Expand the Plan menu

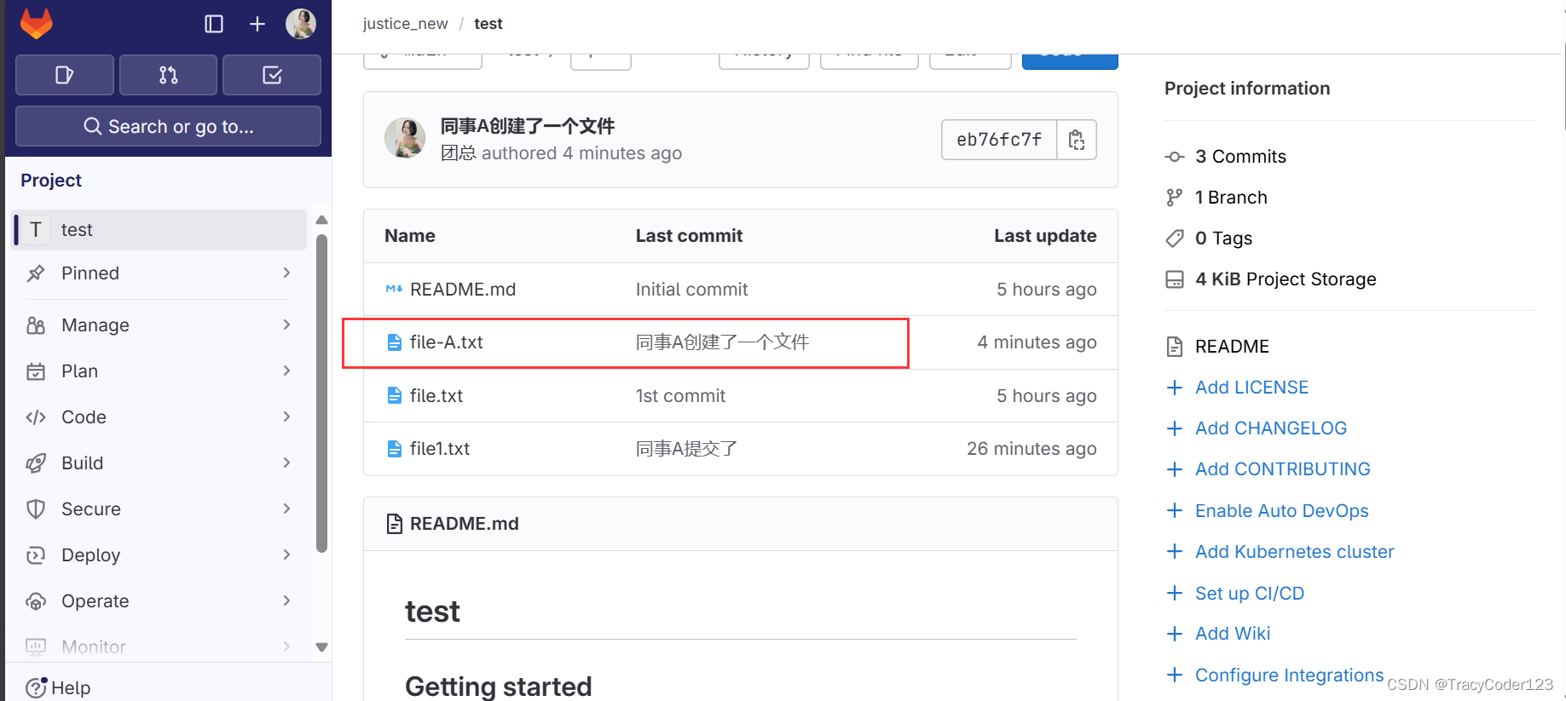pos(160,371)
